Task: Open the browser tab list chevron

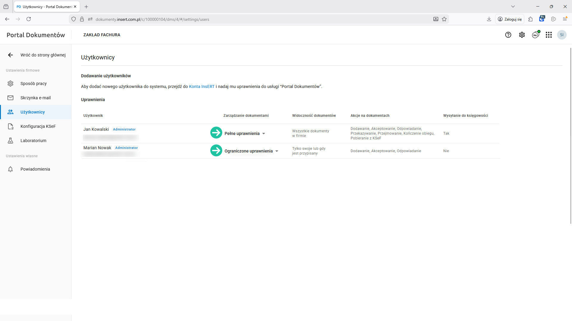Action: coord(513,7)
